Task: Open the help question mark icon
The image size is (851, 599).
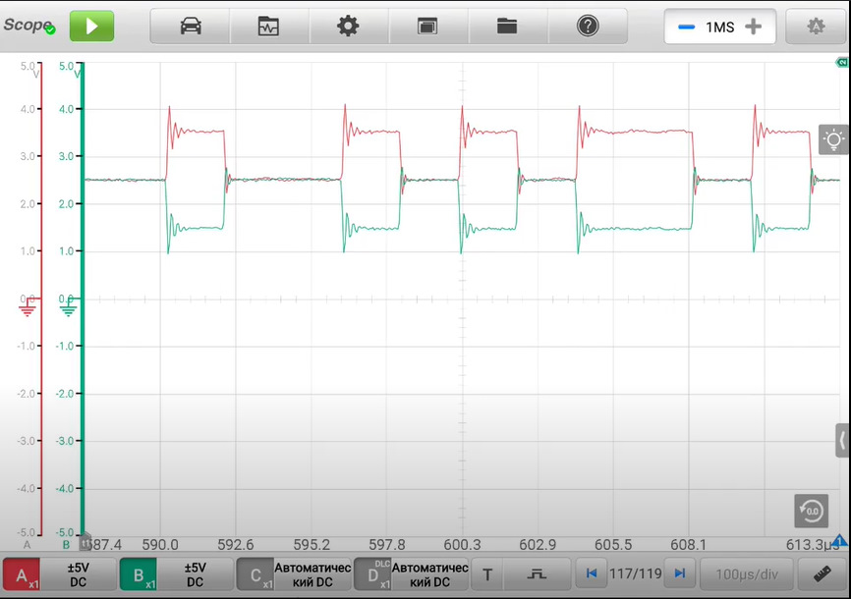Action: click(588, 27)
